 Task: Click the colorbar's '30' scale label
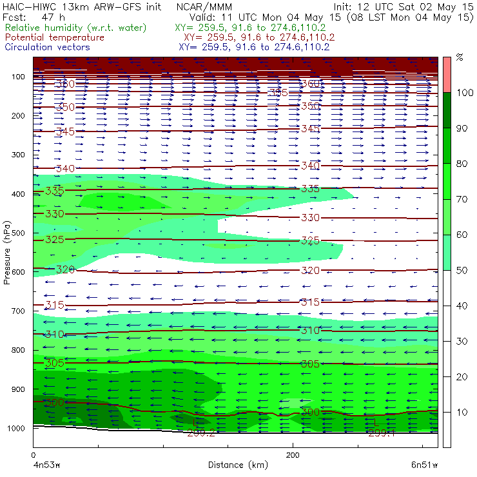pos(462,342)
